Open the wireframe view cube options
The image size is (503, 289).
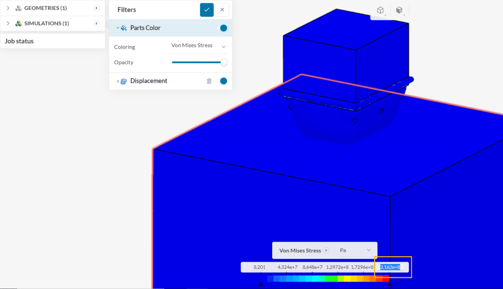(380, 10)
